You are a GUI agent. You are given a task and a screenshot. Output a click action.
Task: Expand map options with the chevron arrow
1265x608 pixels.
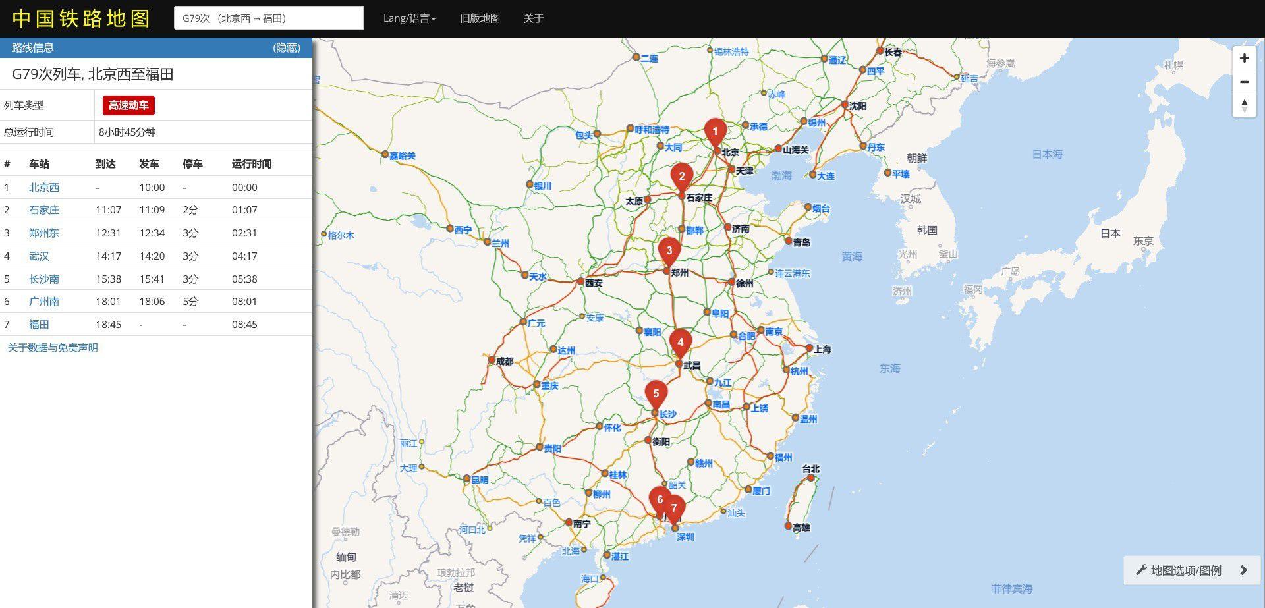[x=1244, y=570]
